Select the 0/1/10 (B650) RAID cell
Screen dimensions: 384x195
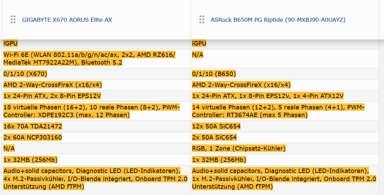click(214, 74)
